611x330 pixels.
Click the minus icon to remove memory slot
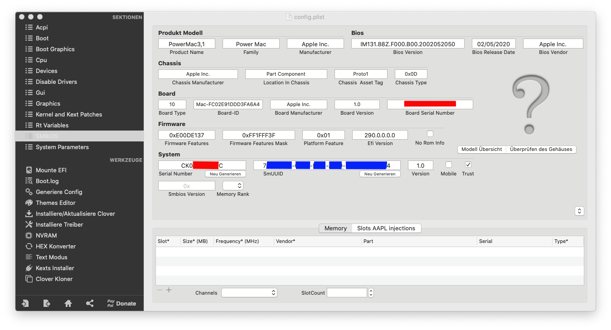tap(160, 290)
